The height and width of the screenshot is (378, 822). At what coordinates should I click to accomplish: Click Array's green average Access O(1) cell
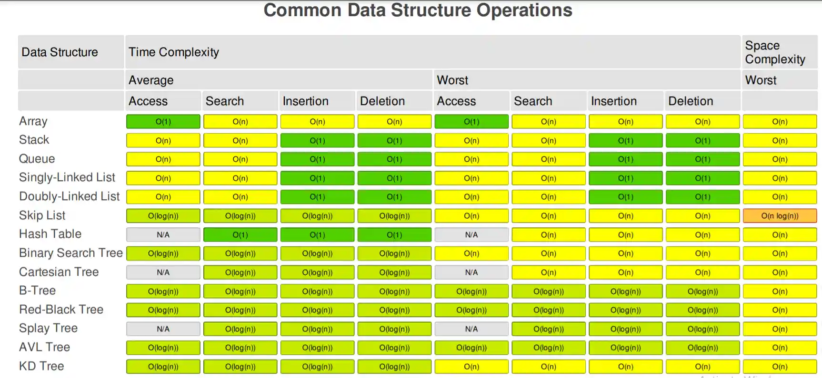pos(163,122)
